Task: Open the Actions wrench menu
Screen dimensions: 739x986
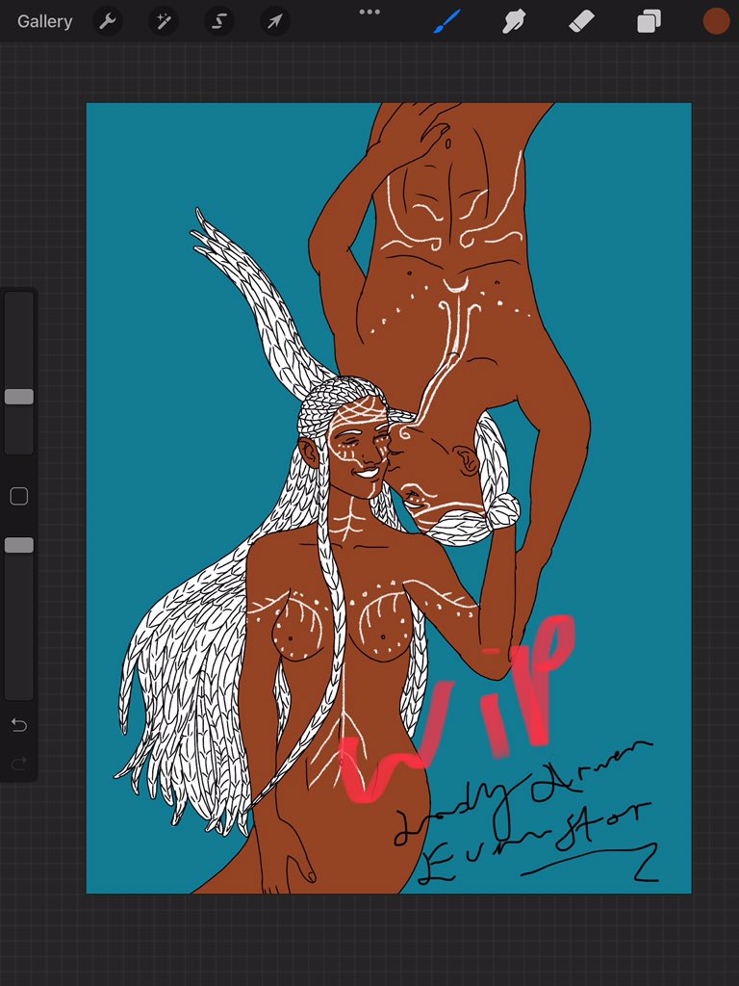Action: pyautogui.click(x=108, y=22)
